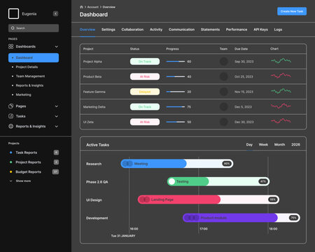This screenshot has height=252, width=315.
Task: Click the green dot beside Project Reports
Action: click(10, 162)
